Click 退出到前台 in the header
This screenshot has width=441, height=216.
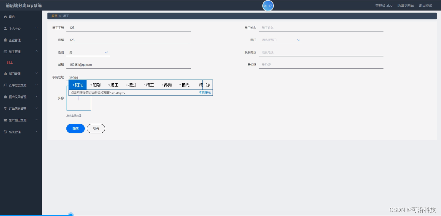click(405, 6)
